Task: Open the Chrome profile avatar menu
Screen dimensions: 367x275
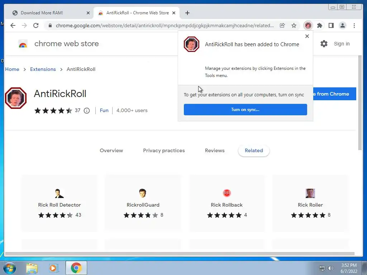Action: click(x=343, y=25)
